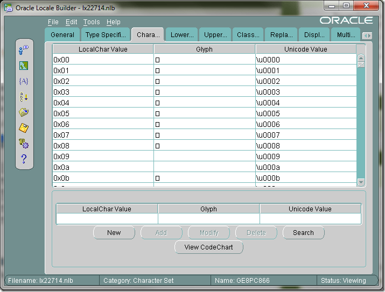Click the \u0003 Unicode value cell
This screenshot has width=385, height=292.
point(306,92)
